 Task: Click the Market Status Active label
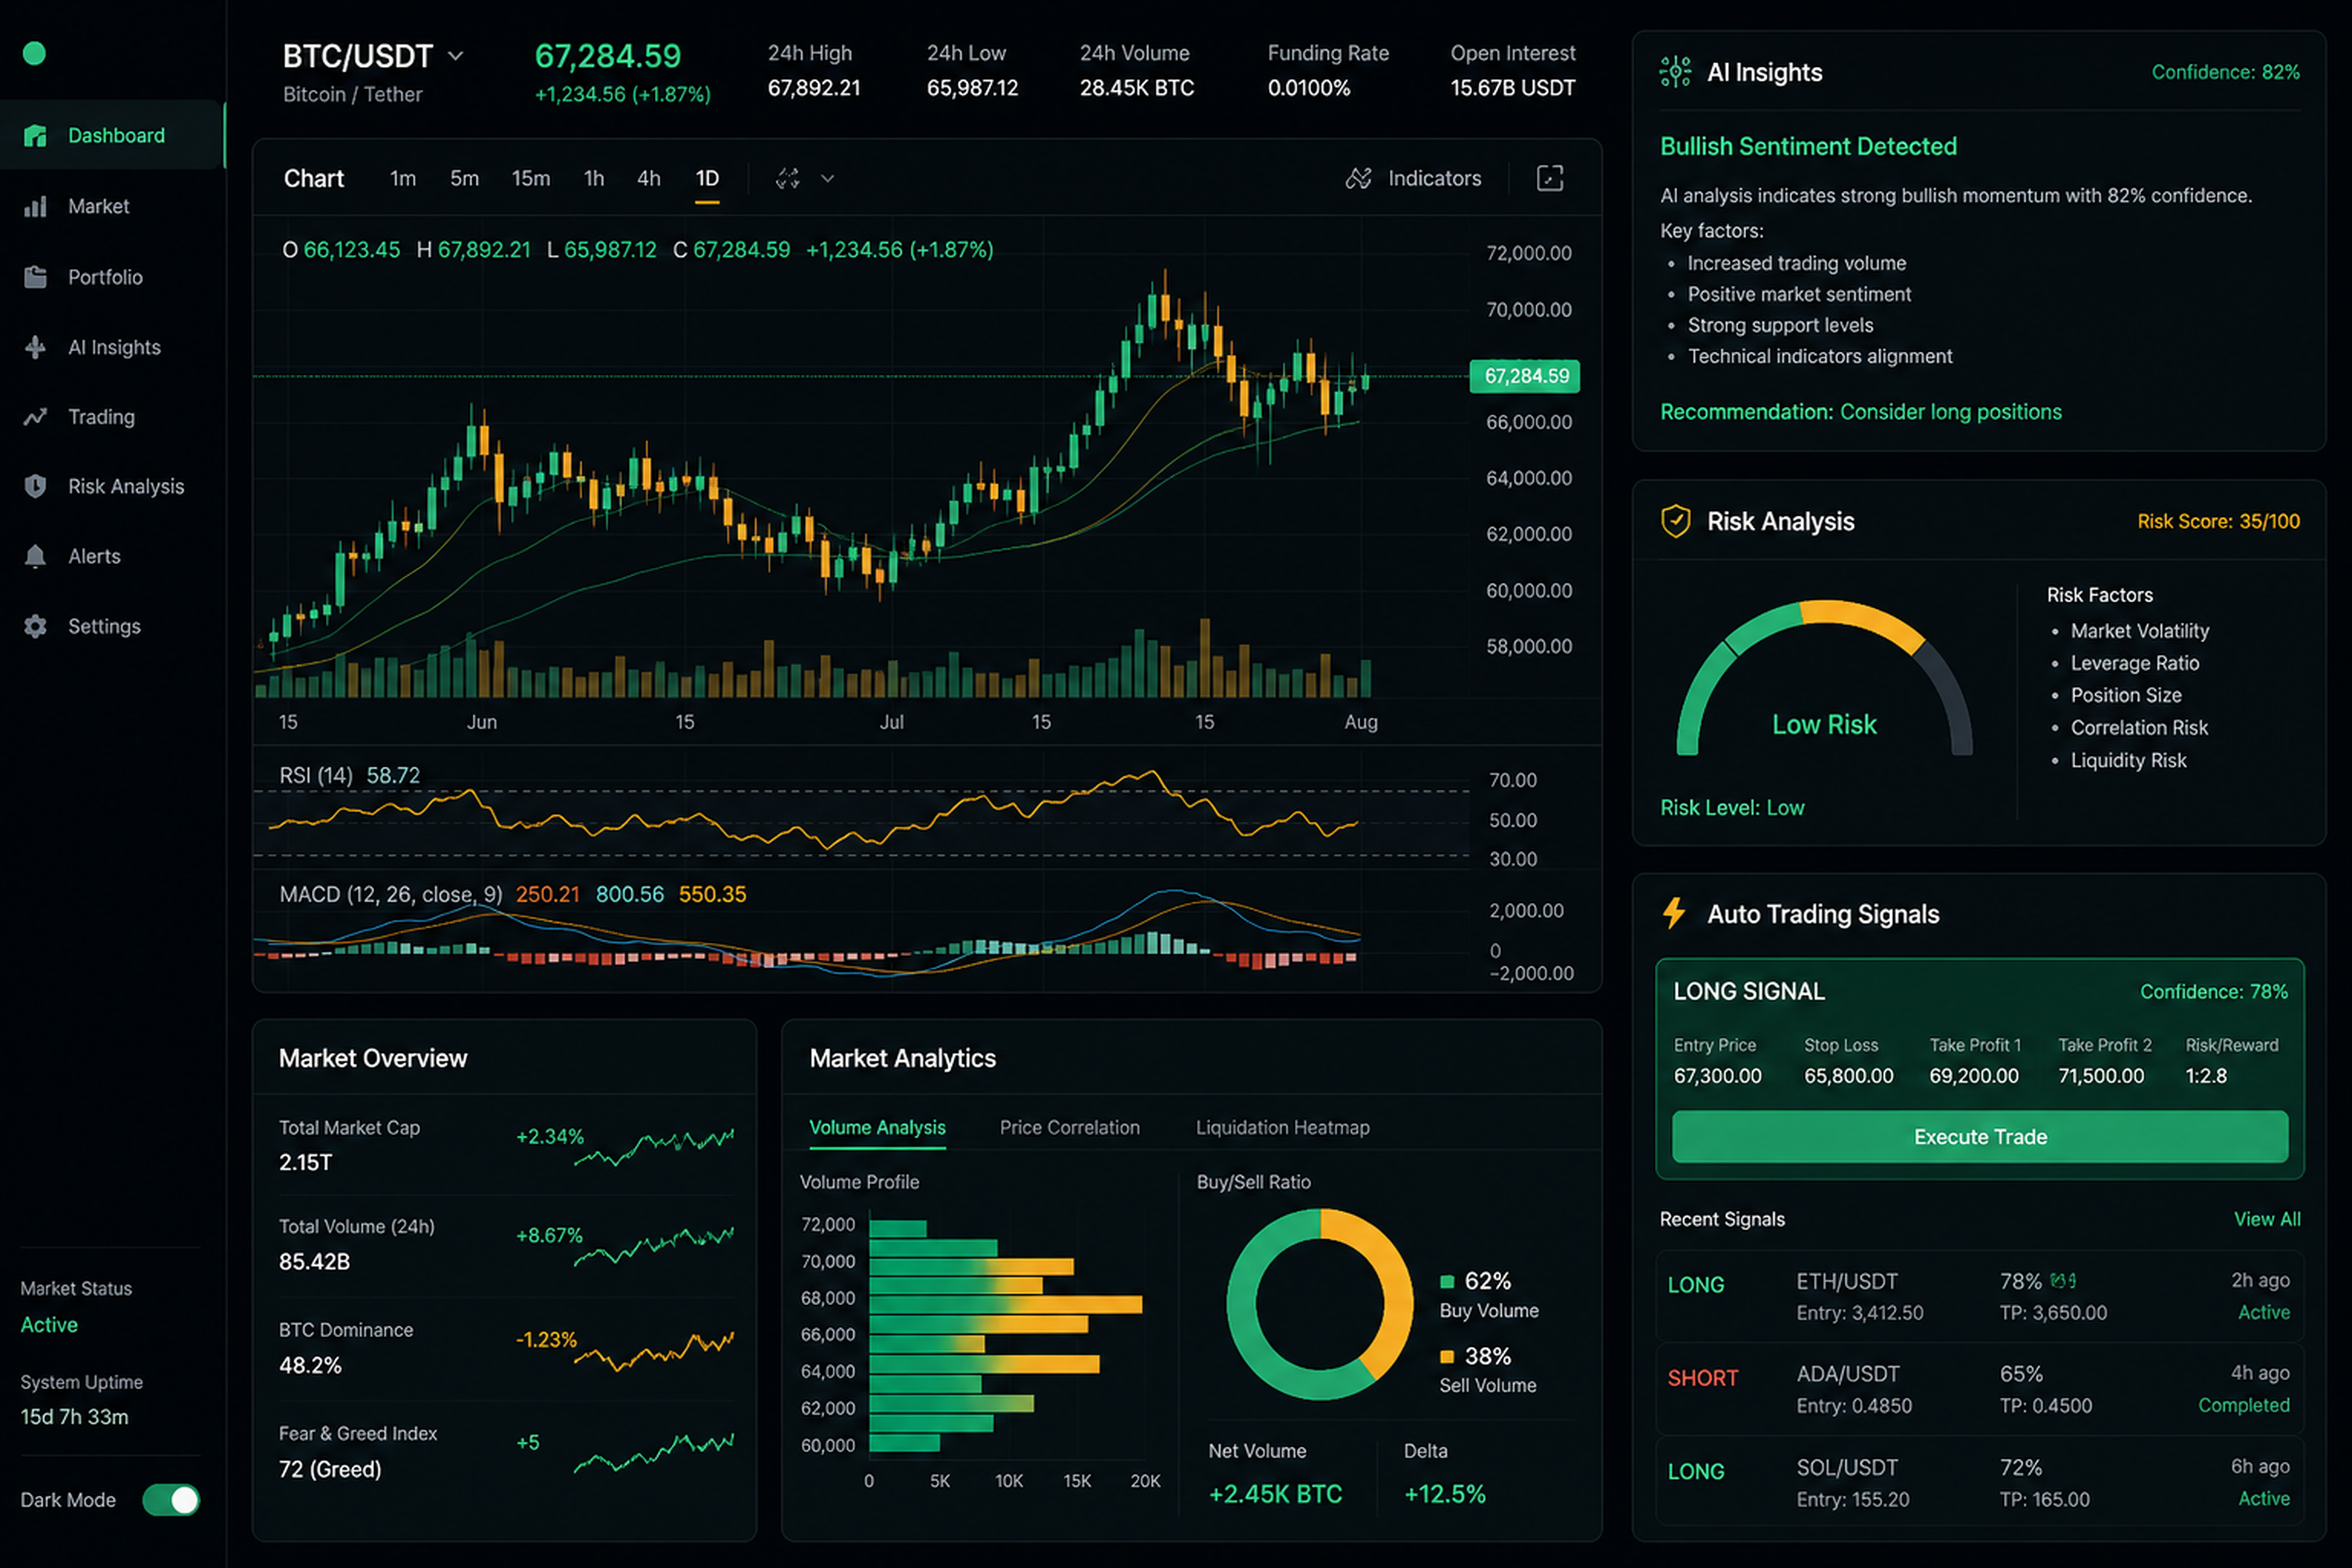tap(49, 1325)
